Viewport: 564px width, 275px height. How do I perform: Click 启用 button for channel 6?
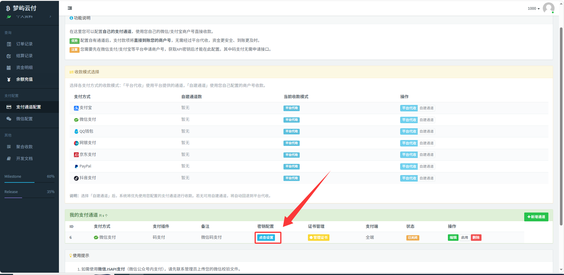[x=464, y=238]
